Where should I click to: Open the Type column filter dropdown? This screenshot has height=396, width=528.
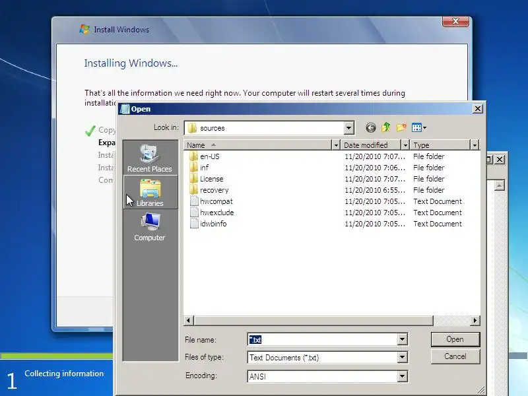coord(475,145)
